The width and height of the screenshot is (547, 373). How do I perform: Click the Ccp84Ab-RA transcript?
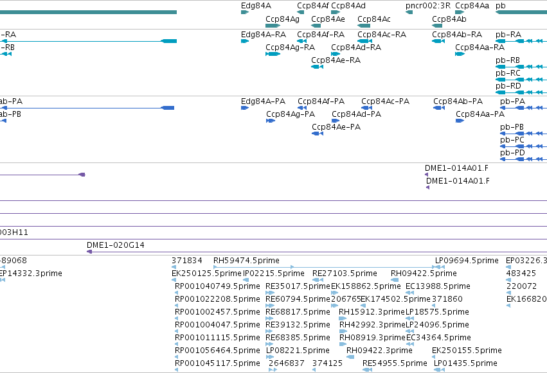coord(438,41)
